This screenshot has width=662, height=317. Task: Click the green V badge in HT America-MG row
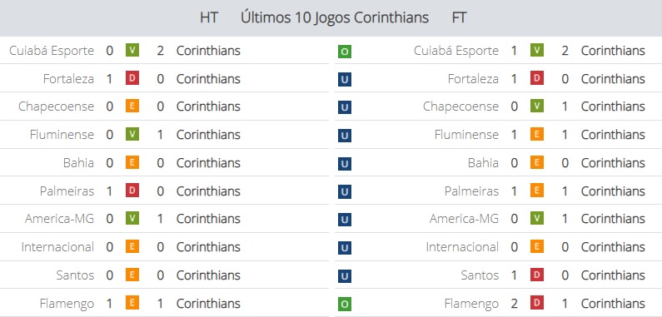[x=132, y=218]
